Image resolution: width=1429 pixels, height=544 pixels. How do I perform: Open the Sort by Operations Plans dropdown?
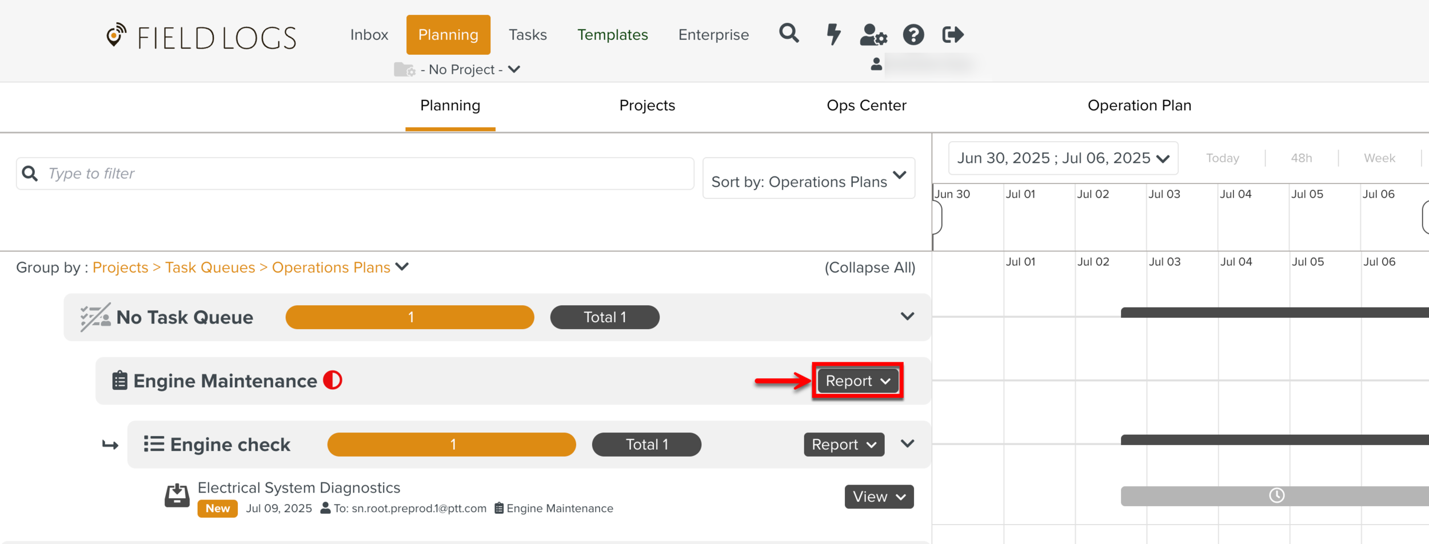coord(808,179)
